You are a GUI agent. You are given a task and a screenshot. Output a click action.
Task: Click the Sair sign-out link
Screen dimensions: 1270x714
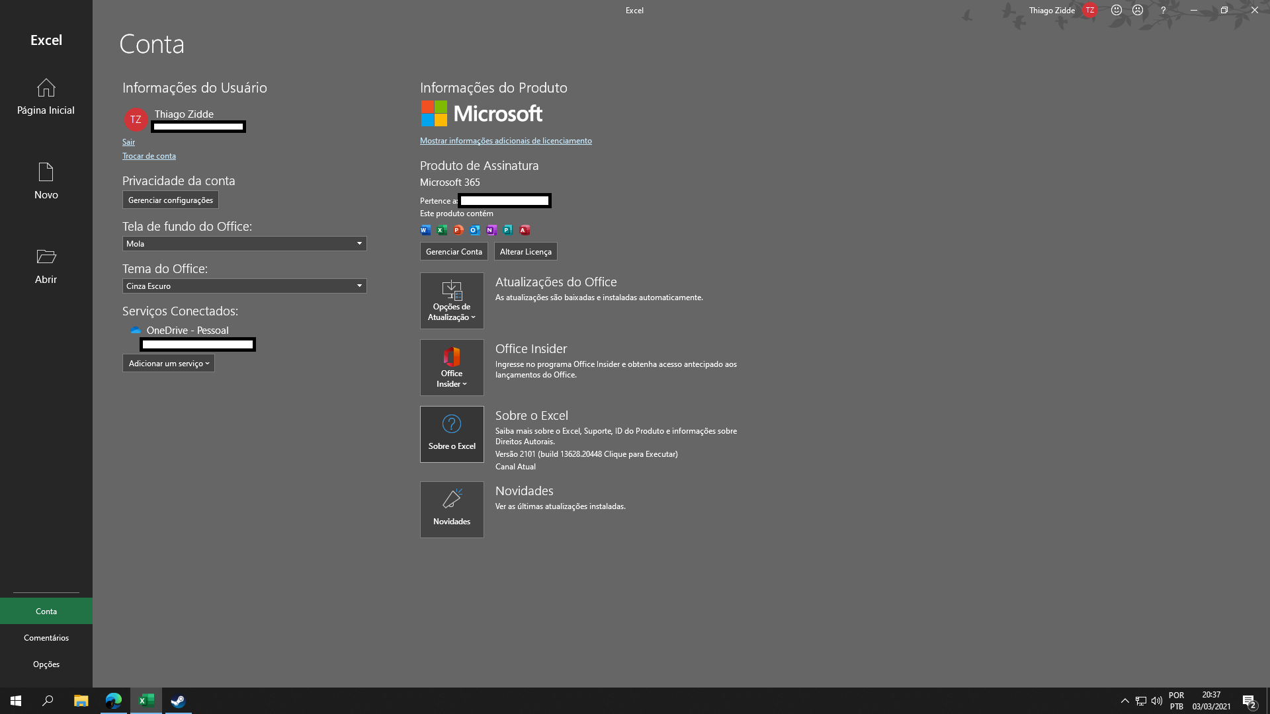point(128,142)
